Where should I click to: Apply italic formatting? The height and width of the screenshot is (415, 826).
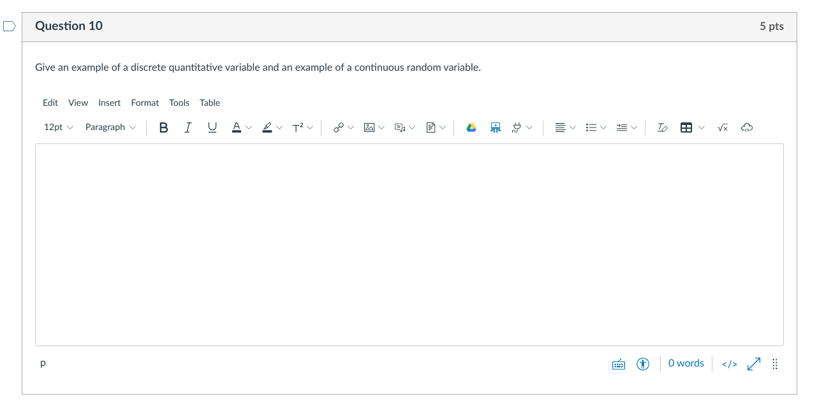tap(188, 127)
